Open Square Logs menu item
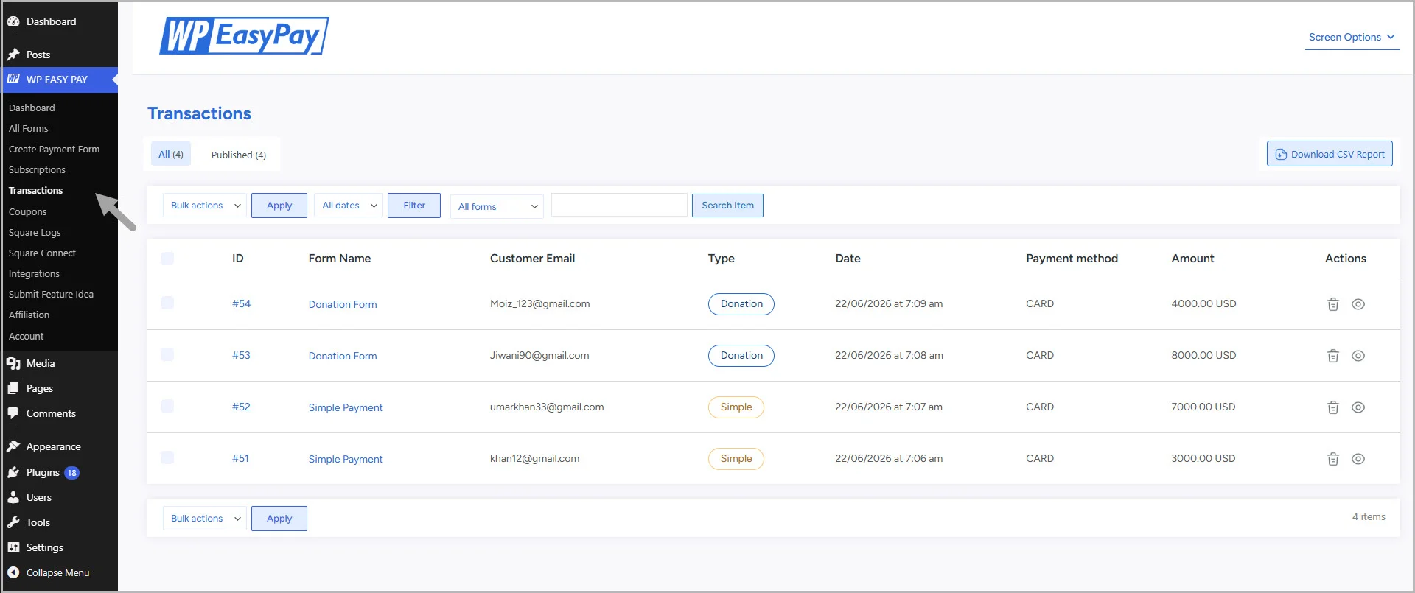 click(35, 232)
